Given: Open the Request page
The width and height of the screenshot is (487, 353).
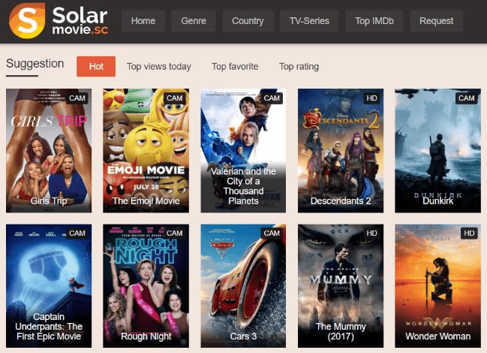Looking at the screenshot, I should 437,21.
